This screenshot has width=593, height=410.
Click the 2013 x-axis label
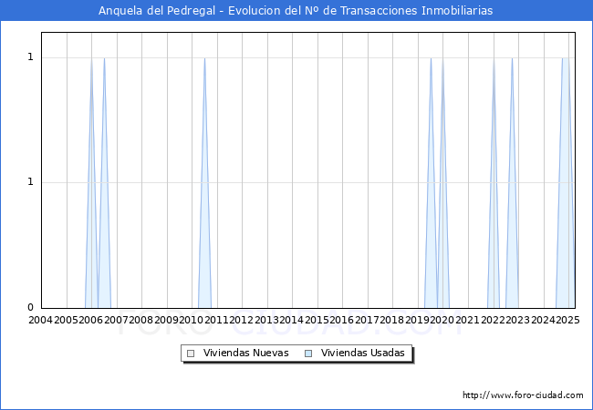266,320
